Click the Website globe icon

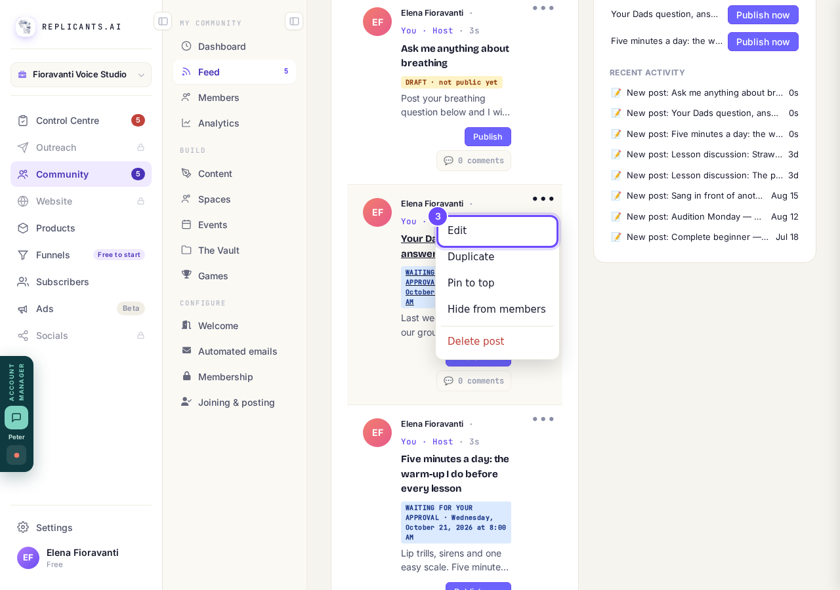(x=23, y=201)
